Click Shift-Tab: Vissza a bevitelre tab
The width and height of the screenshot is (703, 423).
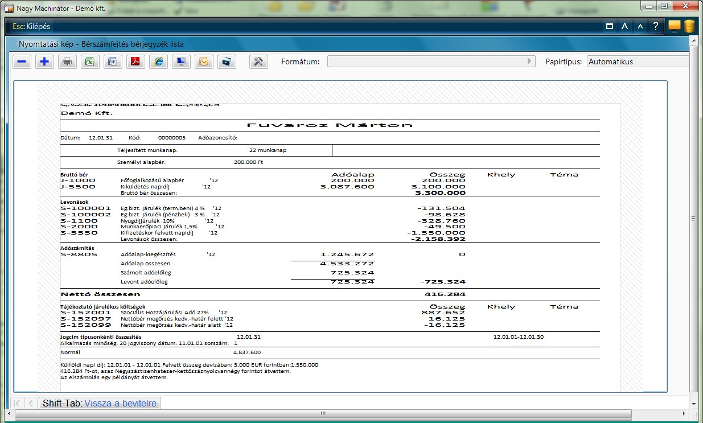(x=100, y=403)
